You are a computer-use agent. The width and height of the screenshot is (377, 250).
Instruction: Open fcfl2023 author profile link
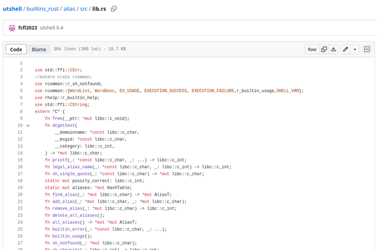pyautogui.click(x=27, y=28)
